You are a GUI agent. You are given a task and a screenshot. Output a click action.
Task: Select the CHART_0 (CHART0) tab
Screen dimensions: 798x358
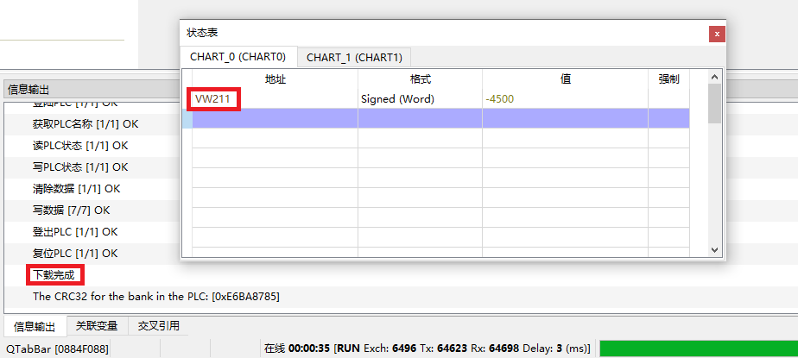click(x=237, y=58)
